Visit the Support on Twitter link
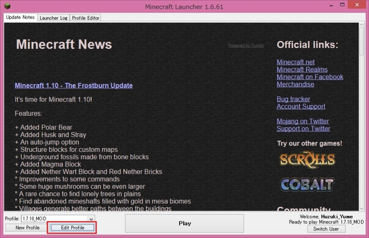The width and height of the screenshot is (369, 238). click(x=304, y=129)
